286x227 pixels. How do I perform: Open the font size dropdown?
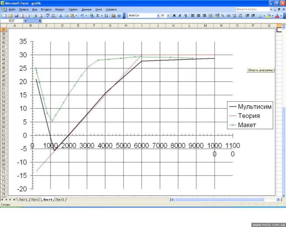click(168, 15)
